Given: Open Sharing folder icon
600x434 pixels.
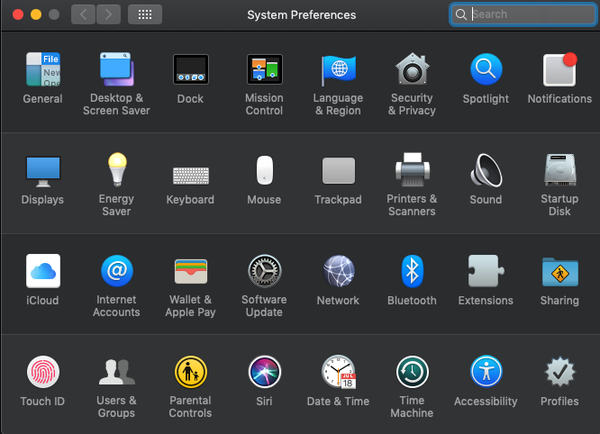Looking at the screenshot, I should (559, 272).
